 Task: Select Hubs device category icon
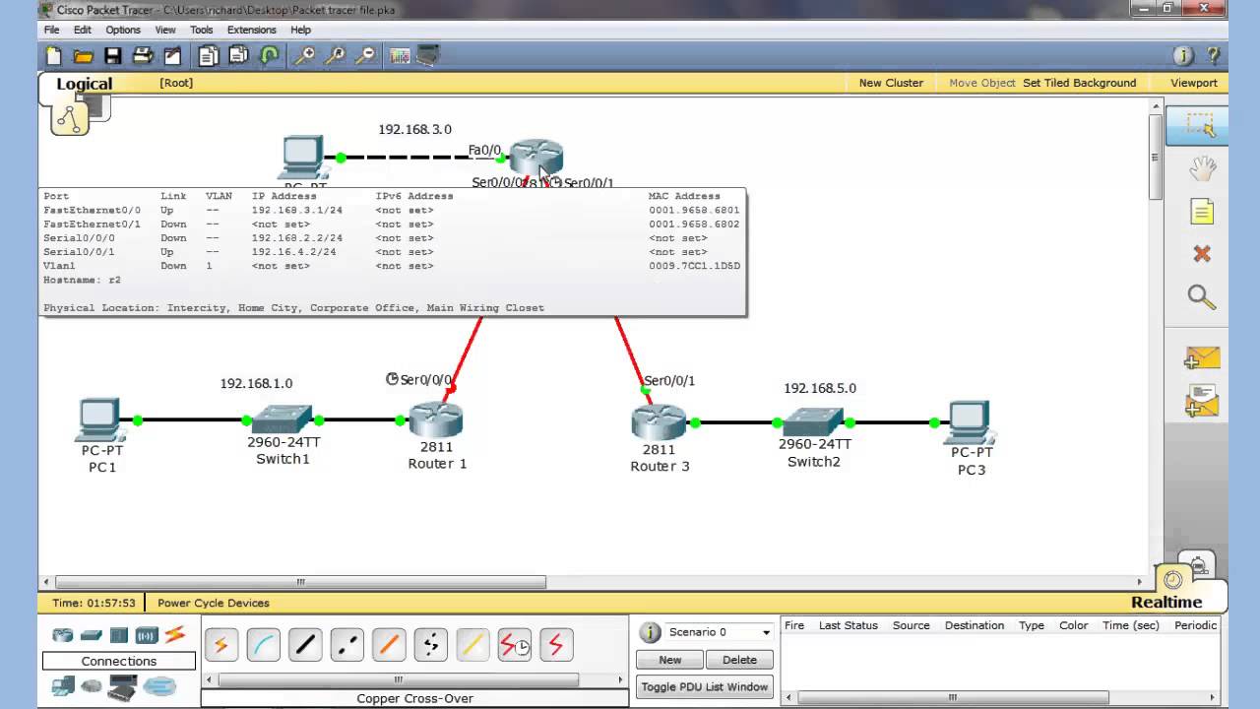click(x=119, y=635)
